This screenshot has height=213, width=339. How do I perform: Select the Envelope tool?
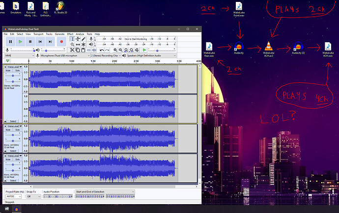(x=78, y=39)
